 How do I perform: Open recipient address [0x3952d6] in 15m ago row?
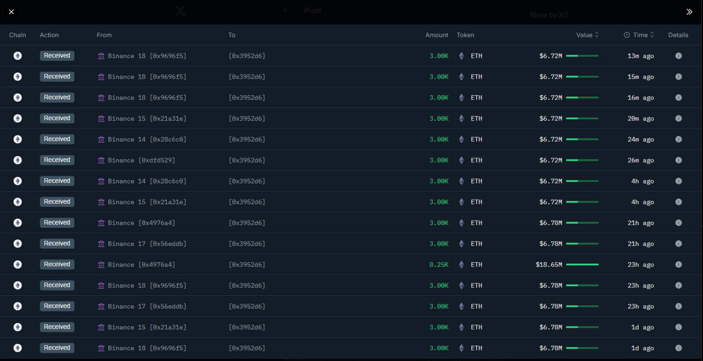point(247,77)
